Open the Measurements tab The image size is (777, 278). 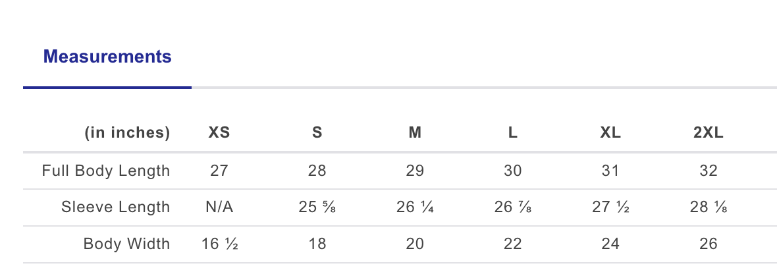click(107, 57)
